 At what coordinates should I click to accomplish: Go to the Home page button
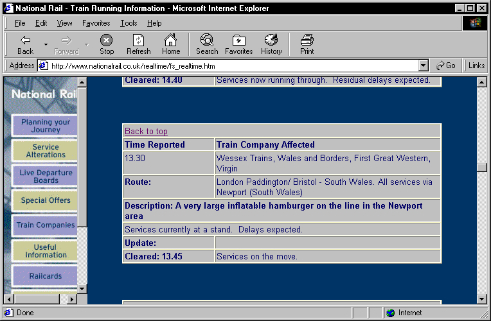[x=171, y=45]
